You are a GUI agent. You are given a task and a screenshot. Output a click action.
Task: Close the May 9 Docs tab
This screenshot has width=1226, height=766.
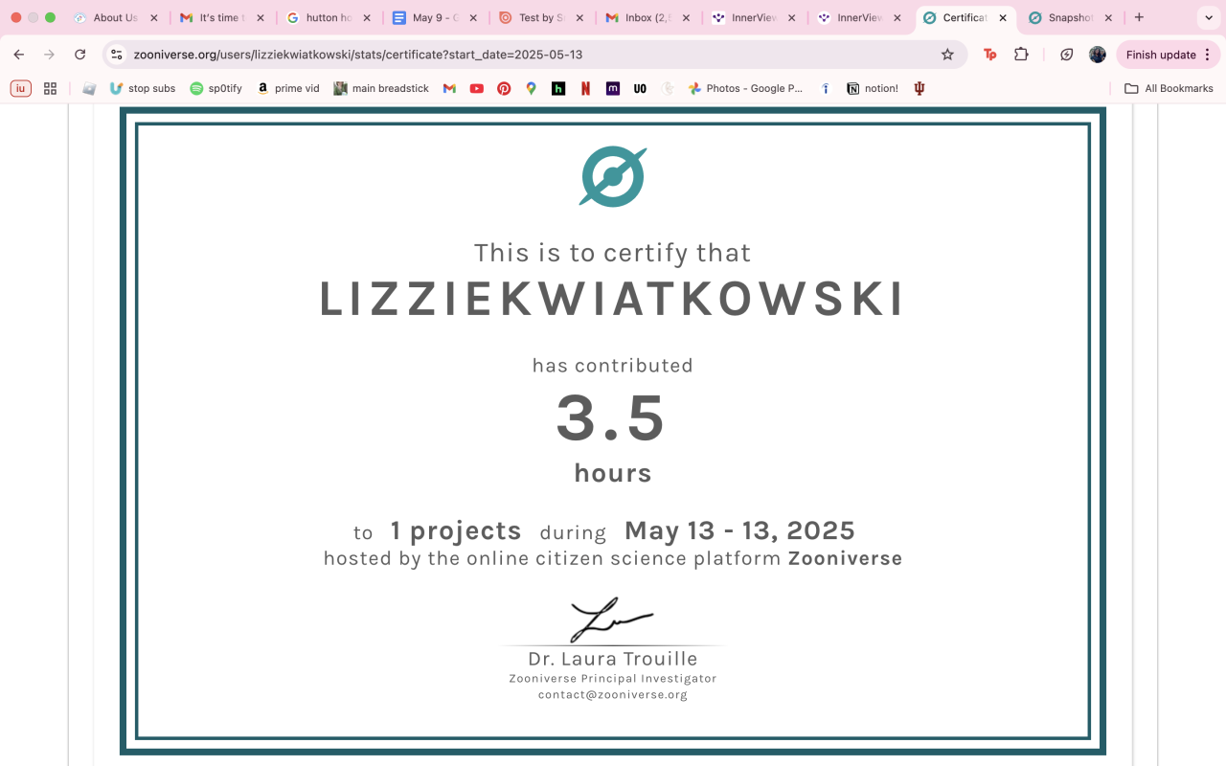click(x=473, y=17)
